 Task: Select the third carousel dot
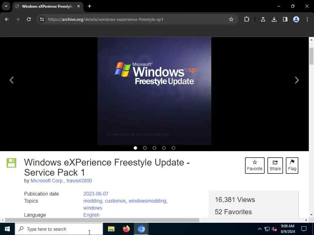155,148
